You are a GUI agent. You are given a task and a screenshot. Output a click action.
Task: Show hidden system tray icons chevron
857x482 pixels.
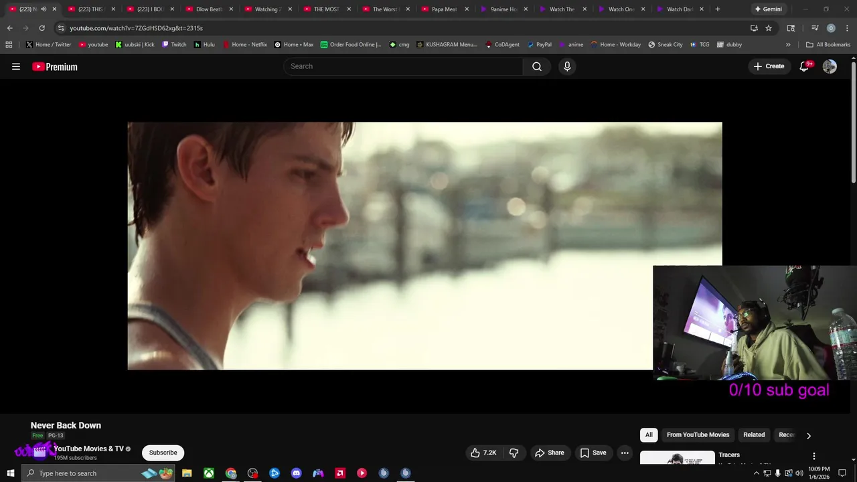pyautogui.click(x=757, y=473)
